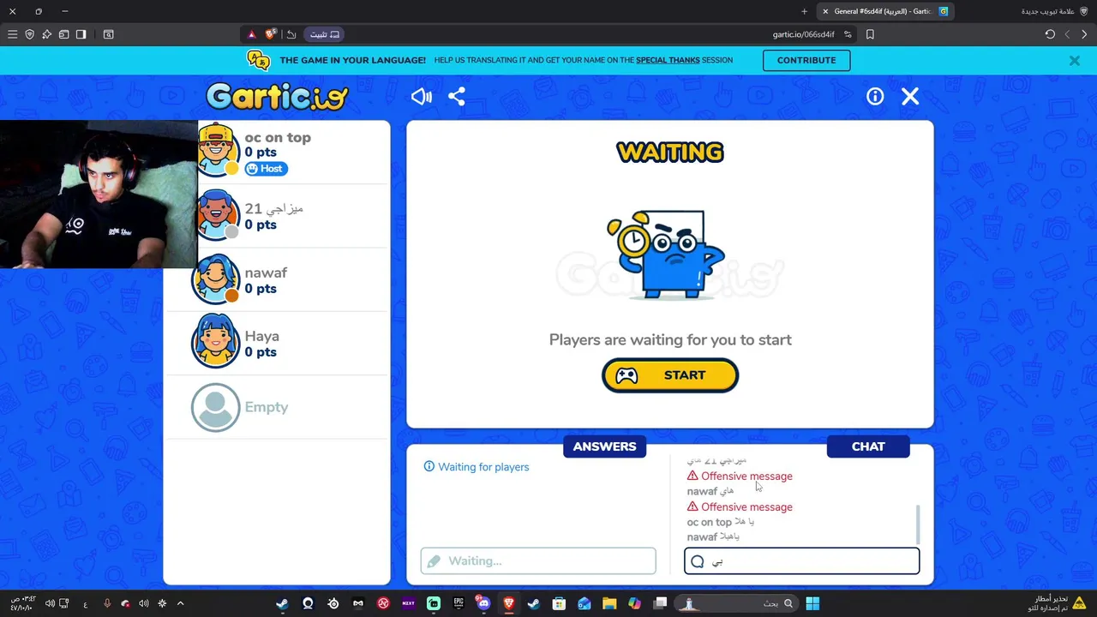This screenshot has width=1097, height=617.
Task: Click the address bar URL gartic.io
Action: pos(803,34)
